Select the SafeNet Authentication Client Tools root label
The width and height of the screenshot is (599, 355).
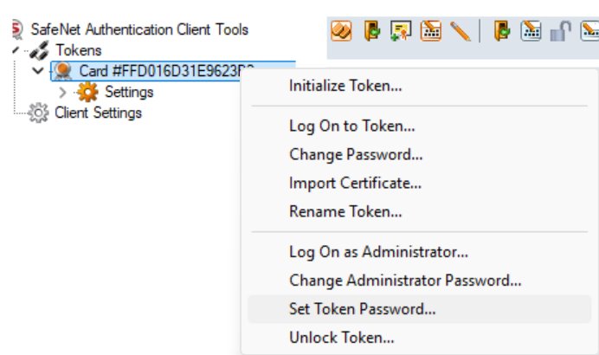pyautogui.click(x=139, y=29)
